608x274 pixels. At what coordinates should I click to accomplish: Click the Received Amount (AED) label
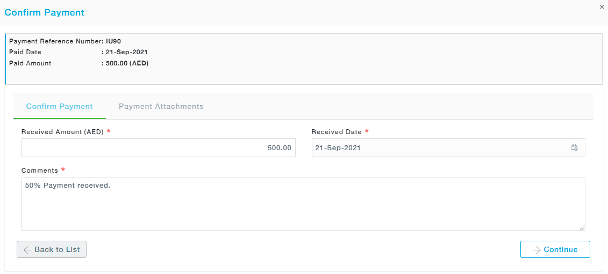click(x=62, y=132)
